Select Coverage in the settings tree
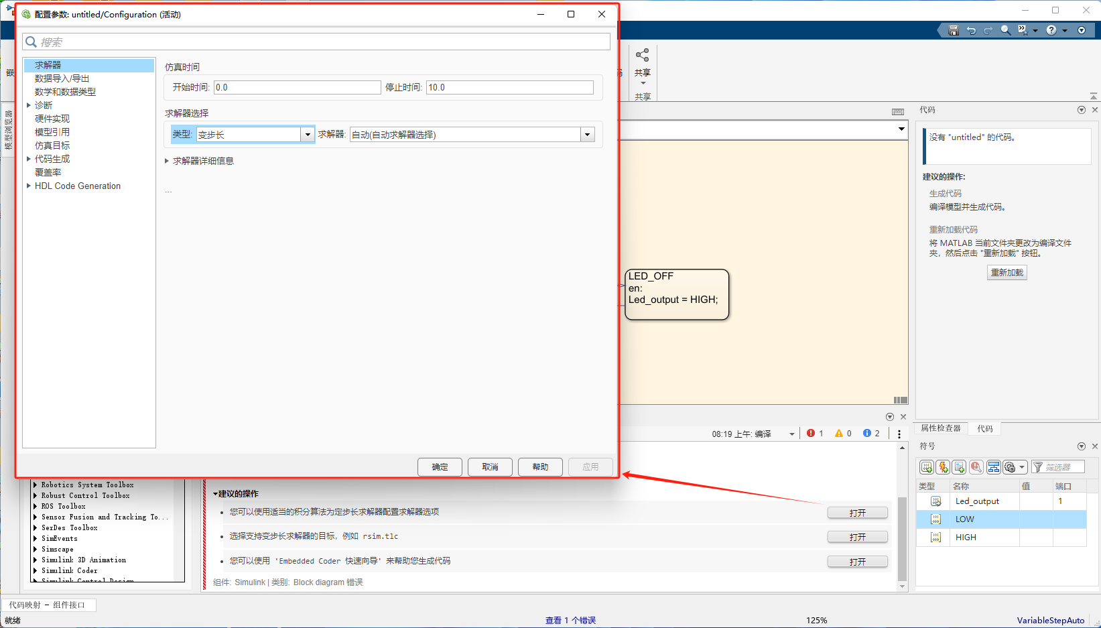1101x628 pixels. pyautogui.click(x=48, y=172)
